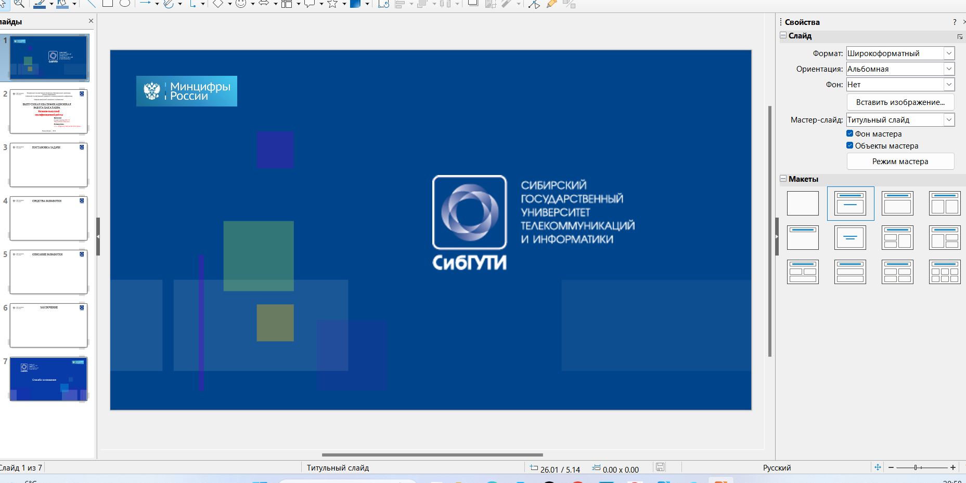Open Stars and Banners dropdown arrow
Screen dimensions: 966x483
coord(344,4)
